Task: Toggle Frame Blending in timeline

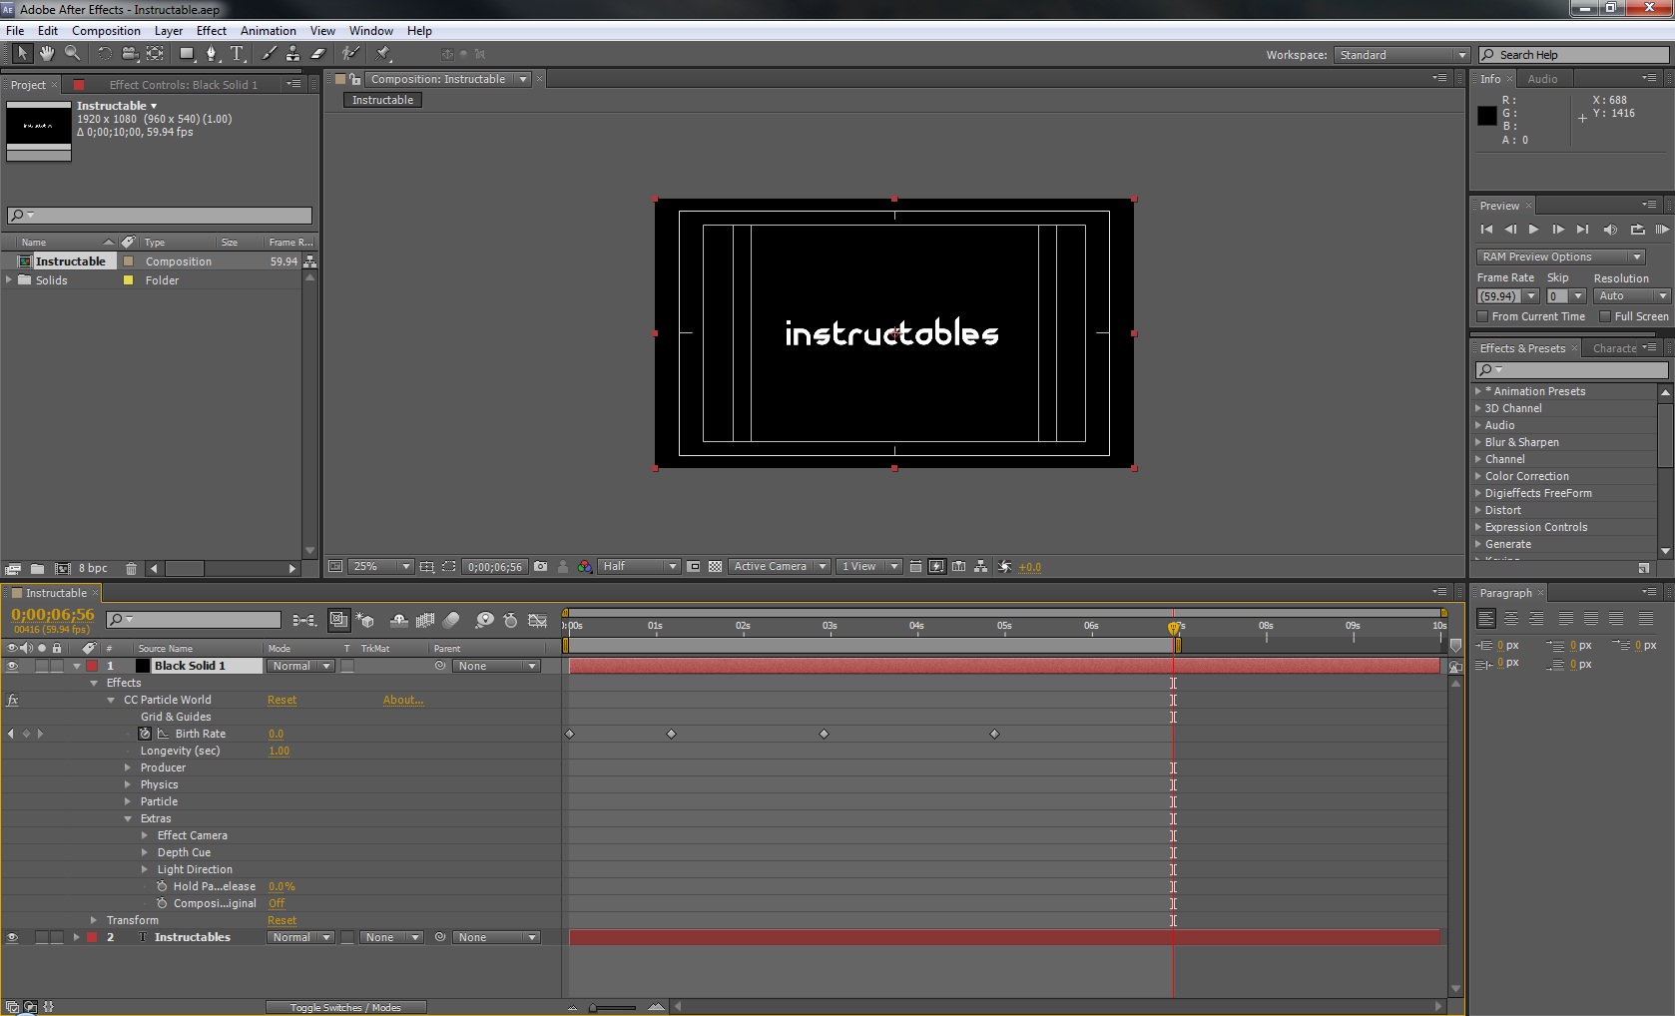Action: coord(425,620)
